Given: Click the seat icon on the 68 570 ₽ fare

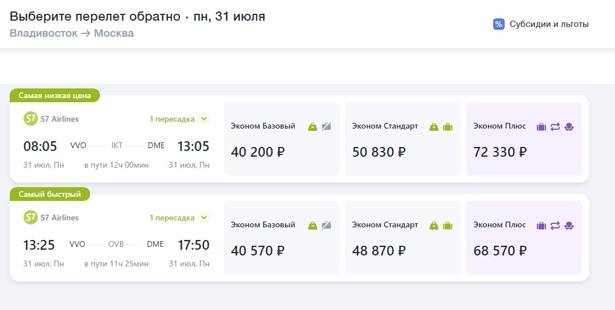Looking at the screenshot, I should point(569,225).
